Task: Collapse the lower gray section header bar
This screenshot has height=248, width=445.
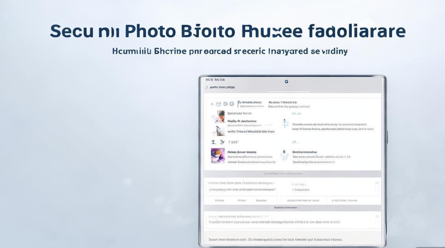Action: (292, 208)
